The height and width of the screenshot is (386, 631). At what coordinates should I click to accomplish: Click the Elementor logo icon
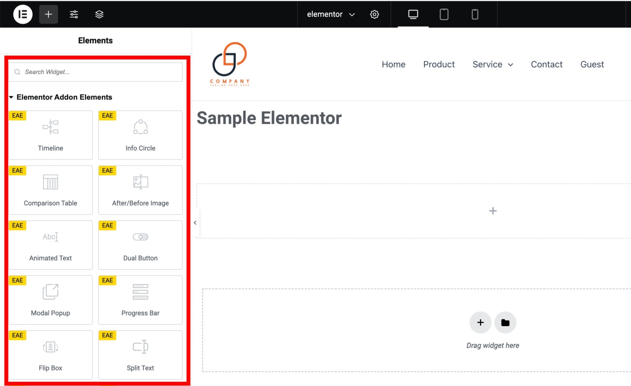tap(23, 14)
